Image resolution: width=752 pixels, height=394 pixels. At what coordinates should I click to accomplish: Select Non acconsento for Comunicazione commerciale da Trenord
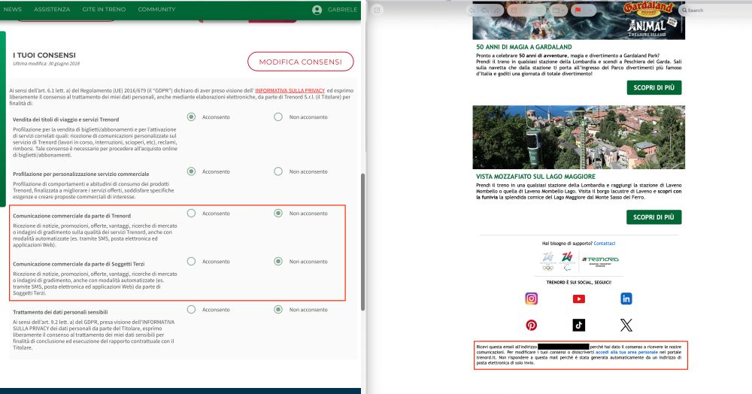tap(278, 214)
